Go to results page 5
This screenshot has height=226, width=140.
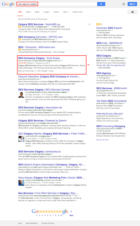click(x=48, y=215)
